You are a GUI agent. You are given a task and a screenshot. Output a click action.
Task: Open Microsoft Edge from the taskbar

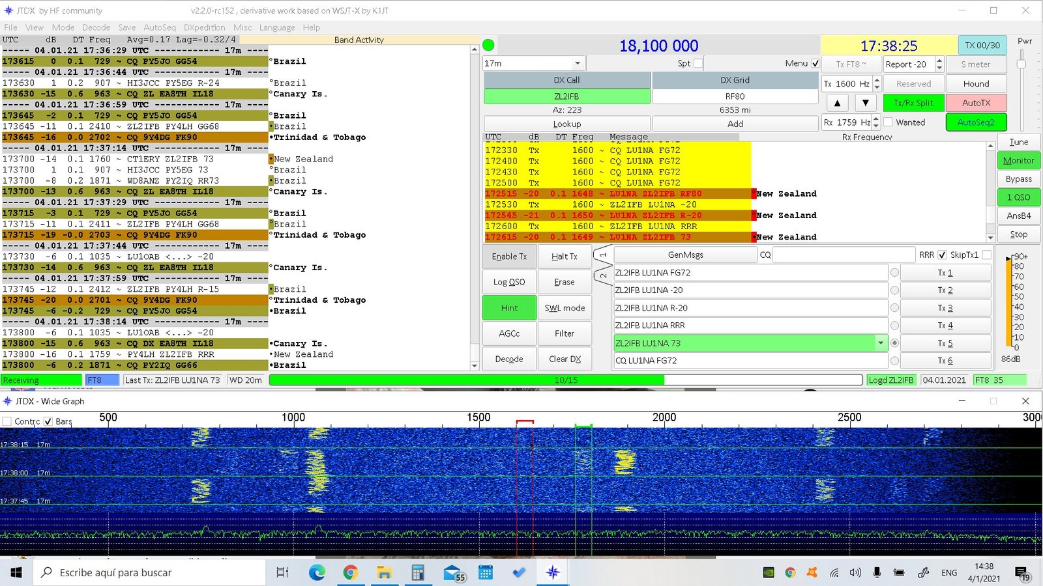pos(317,572)
